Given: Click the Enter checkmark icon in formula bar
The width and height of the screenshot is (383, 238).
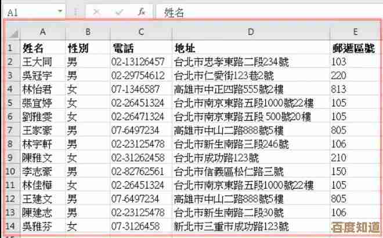Looking at the screenshot, I should coord(118,11).
